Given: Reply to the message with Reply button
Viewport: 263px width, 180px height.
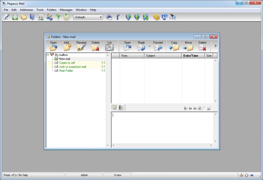Looking at the screenshot, I should 141,46.
